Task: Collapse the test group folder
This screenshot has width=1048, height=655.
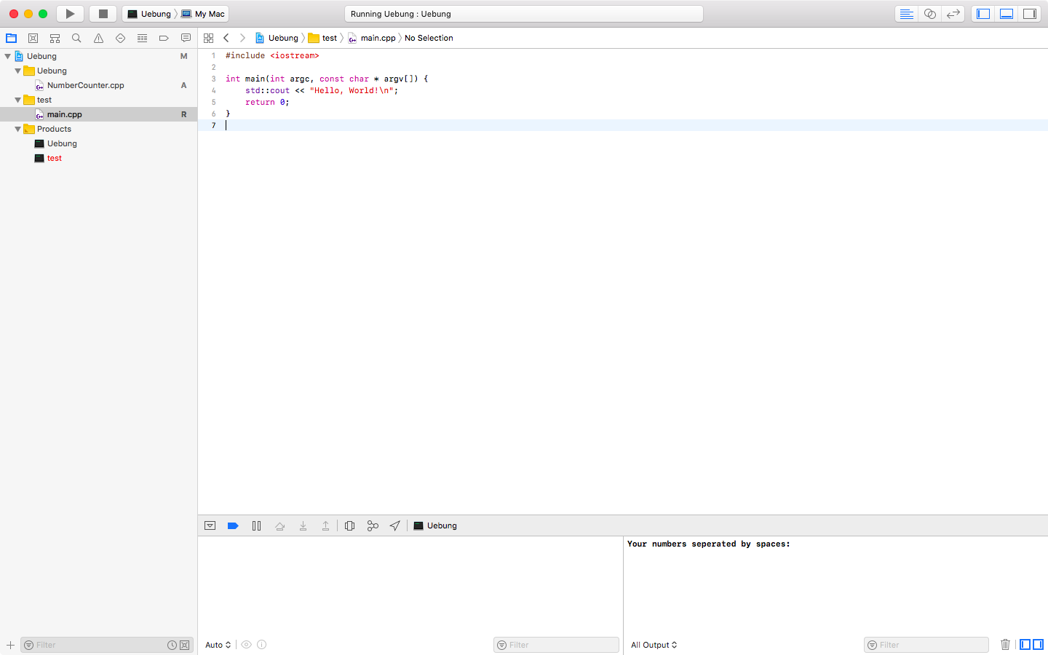Action: [18, 100]
